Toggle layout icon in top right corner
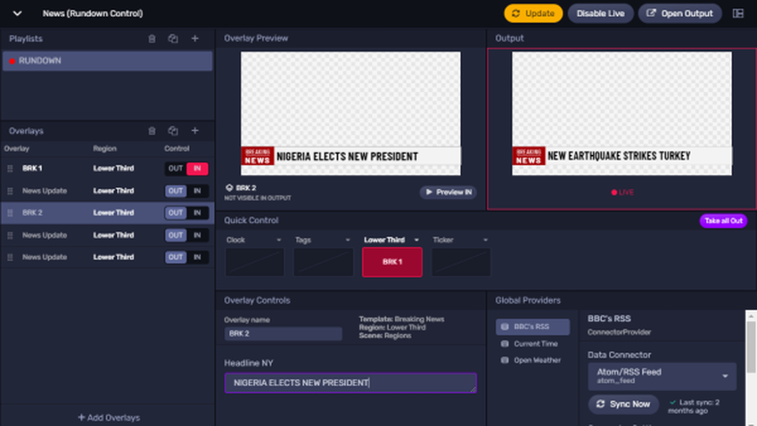 click(738, 13)
